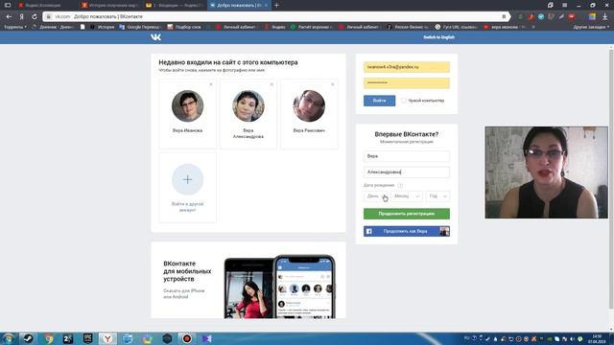Click the first name field containing Вера

coord(407,156)
